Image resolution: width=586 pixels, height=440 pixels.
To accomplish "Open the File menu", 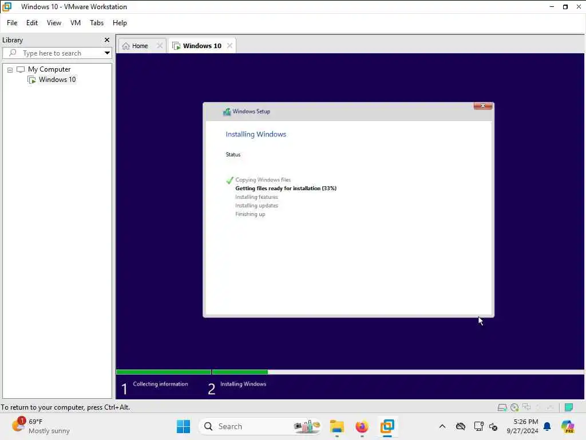I will pyautogui.click(x=12, y=23).
